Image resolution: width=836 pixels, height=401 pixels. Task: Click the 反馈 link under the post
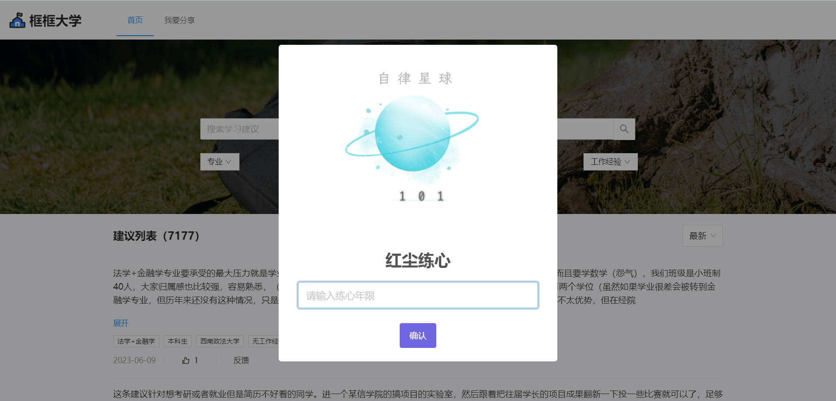click(x=241, y=360)
